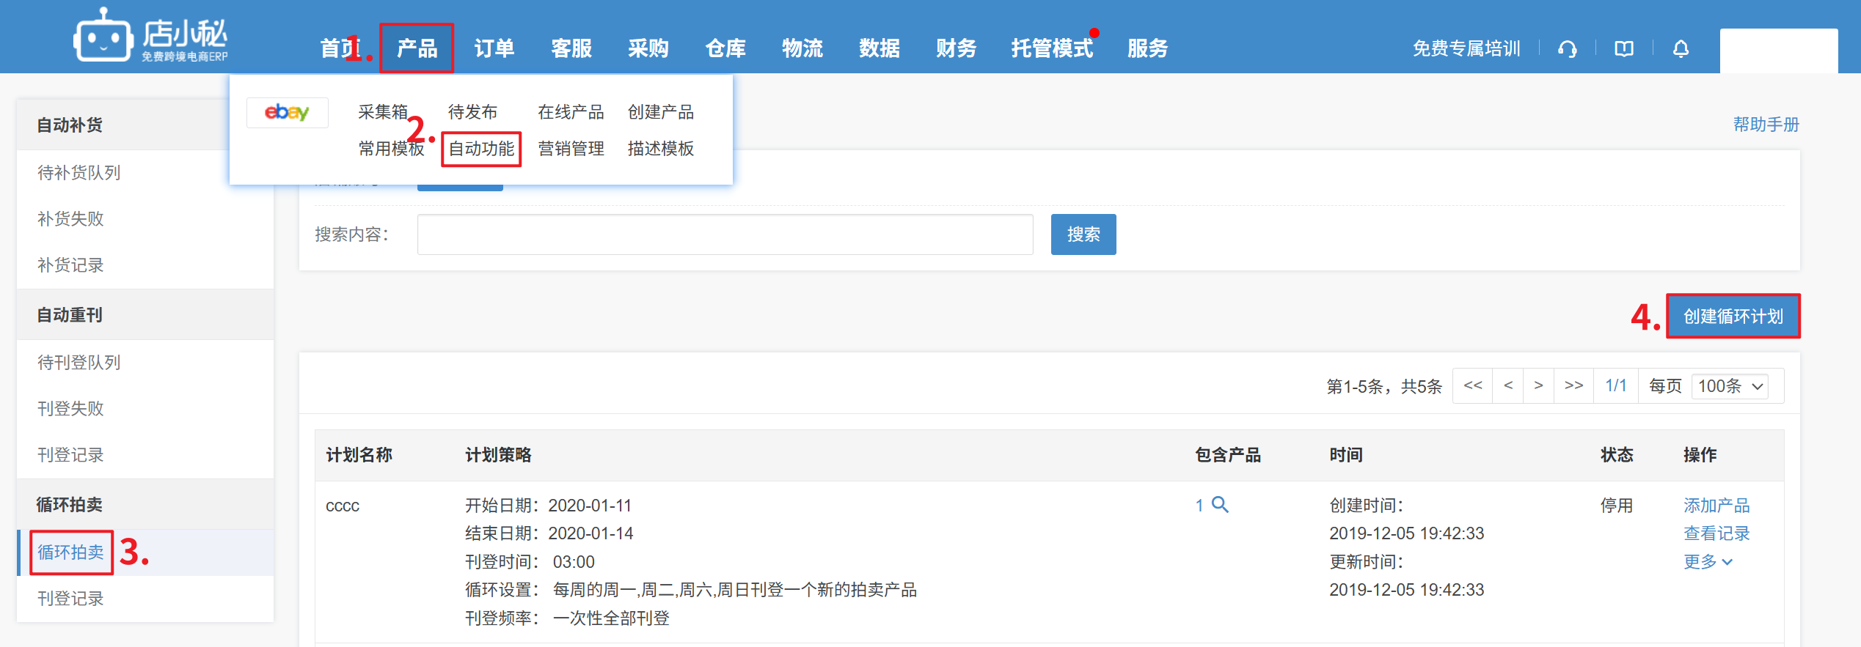
Task: Go to the first page arrow
Action: click(x=1472, y=385)
